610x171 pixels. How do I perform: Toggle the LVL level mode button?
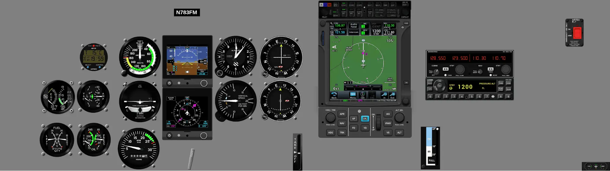coord(365,119)
